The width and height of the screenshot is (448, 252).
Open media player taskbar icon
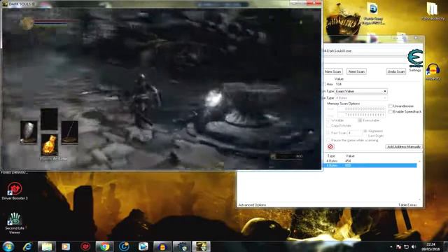point(66,246)
